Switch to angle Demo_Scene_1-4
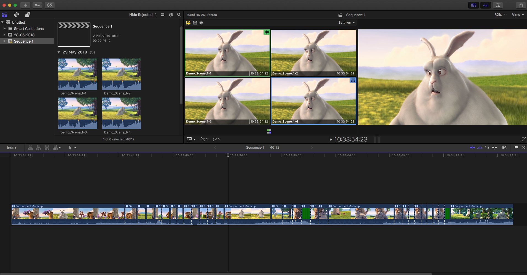This screenshot has width=527, height=275. (x=314, y=101)
